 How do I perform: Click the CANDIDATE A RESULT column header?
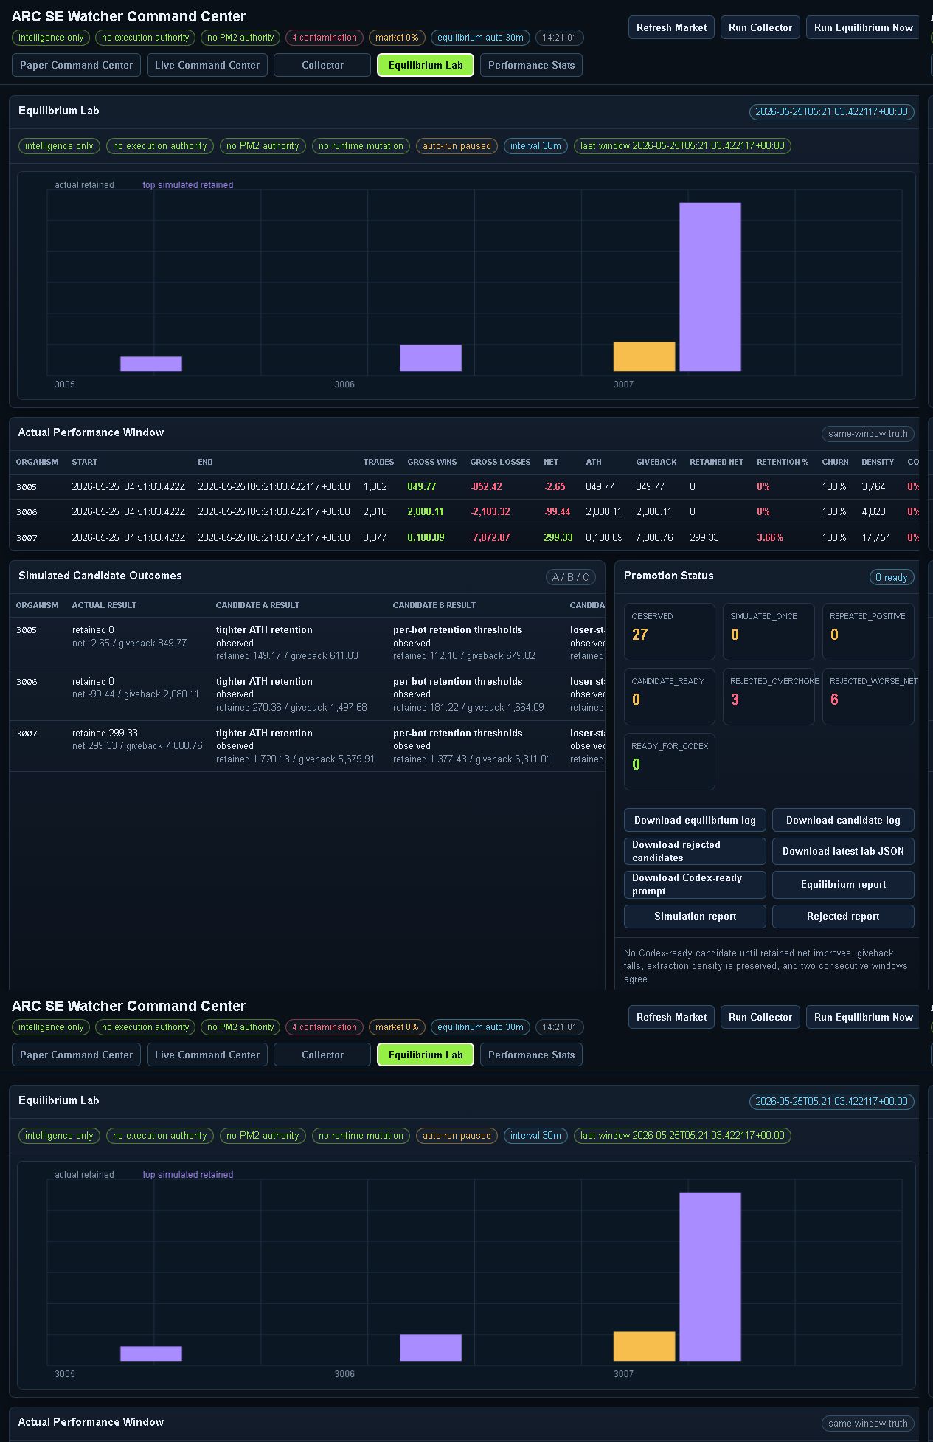click(257, 605)
